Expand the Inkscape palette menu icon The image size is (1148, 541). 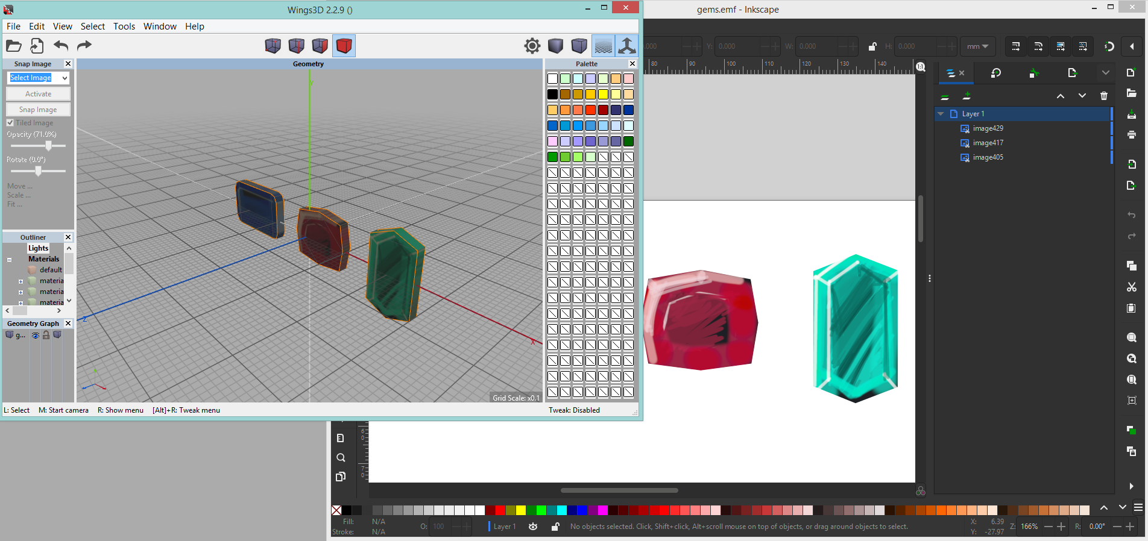(x=1138, y=507)
